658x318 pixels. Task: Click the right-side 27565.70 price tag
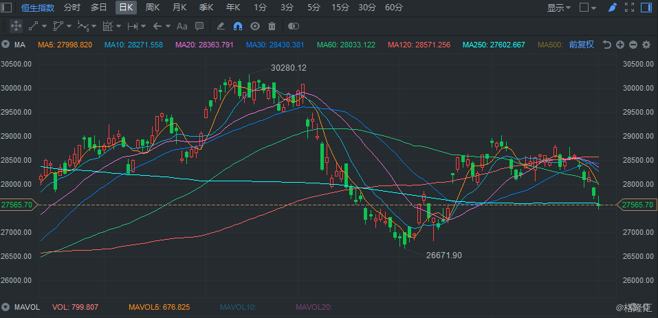pyautogui.click(x=637, y=205)
